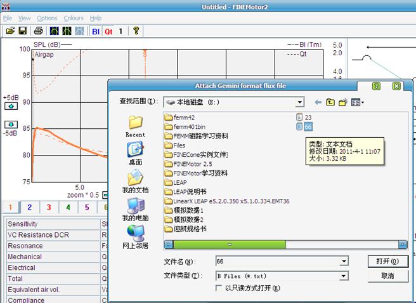Screen dimensions: 416x303
Task: Click the Save disk toolbar icon
Action: [x=23, y=31]
